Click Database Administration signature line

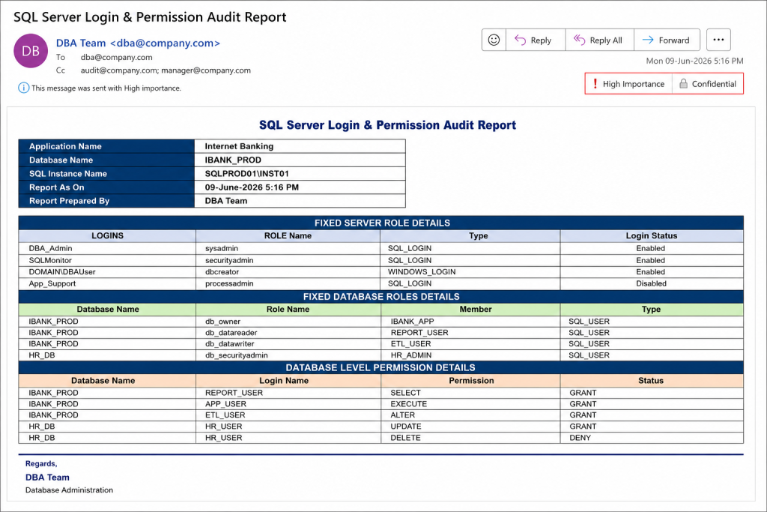(x=69, y=490)
